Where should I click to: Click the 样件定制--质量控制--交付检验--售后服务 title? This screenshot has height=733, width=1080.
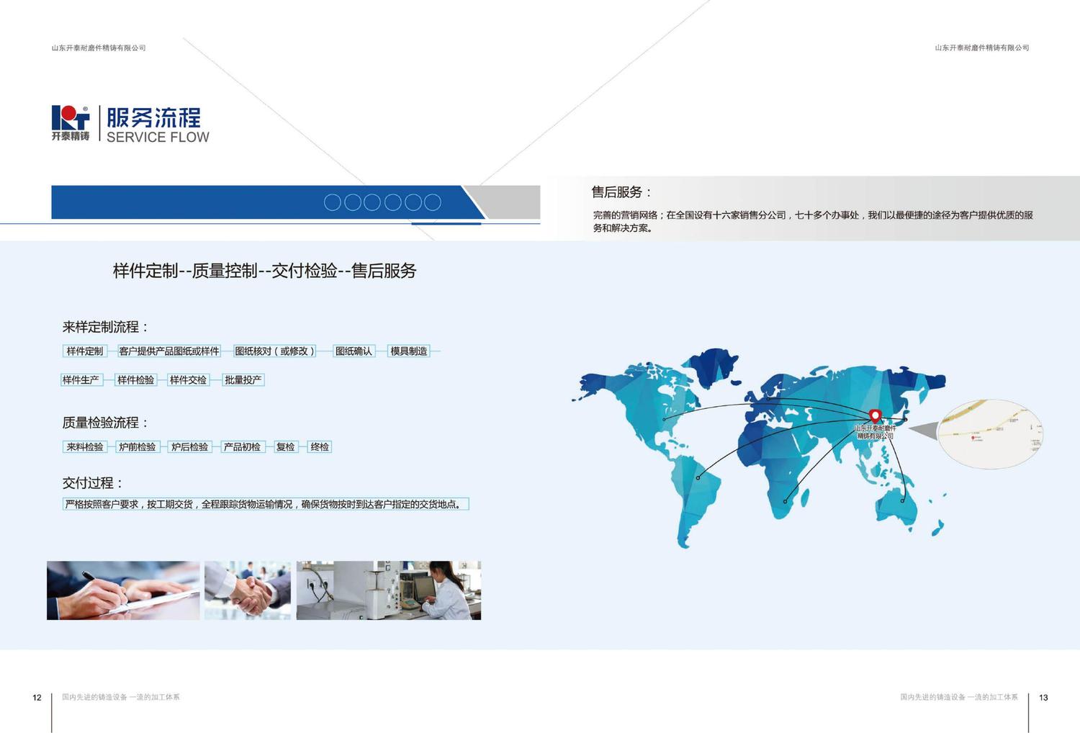tap(265, 271)
